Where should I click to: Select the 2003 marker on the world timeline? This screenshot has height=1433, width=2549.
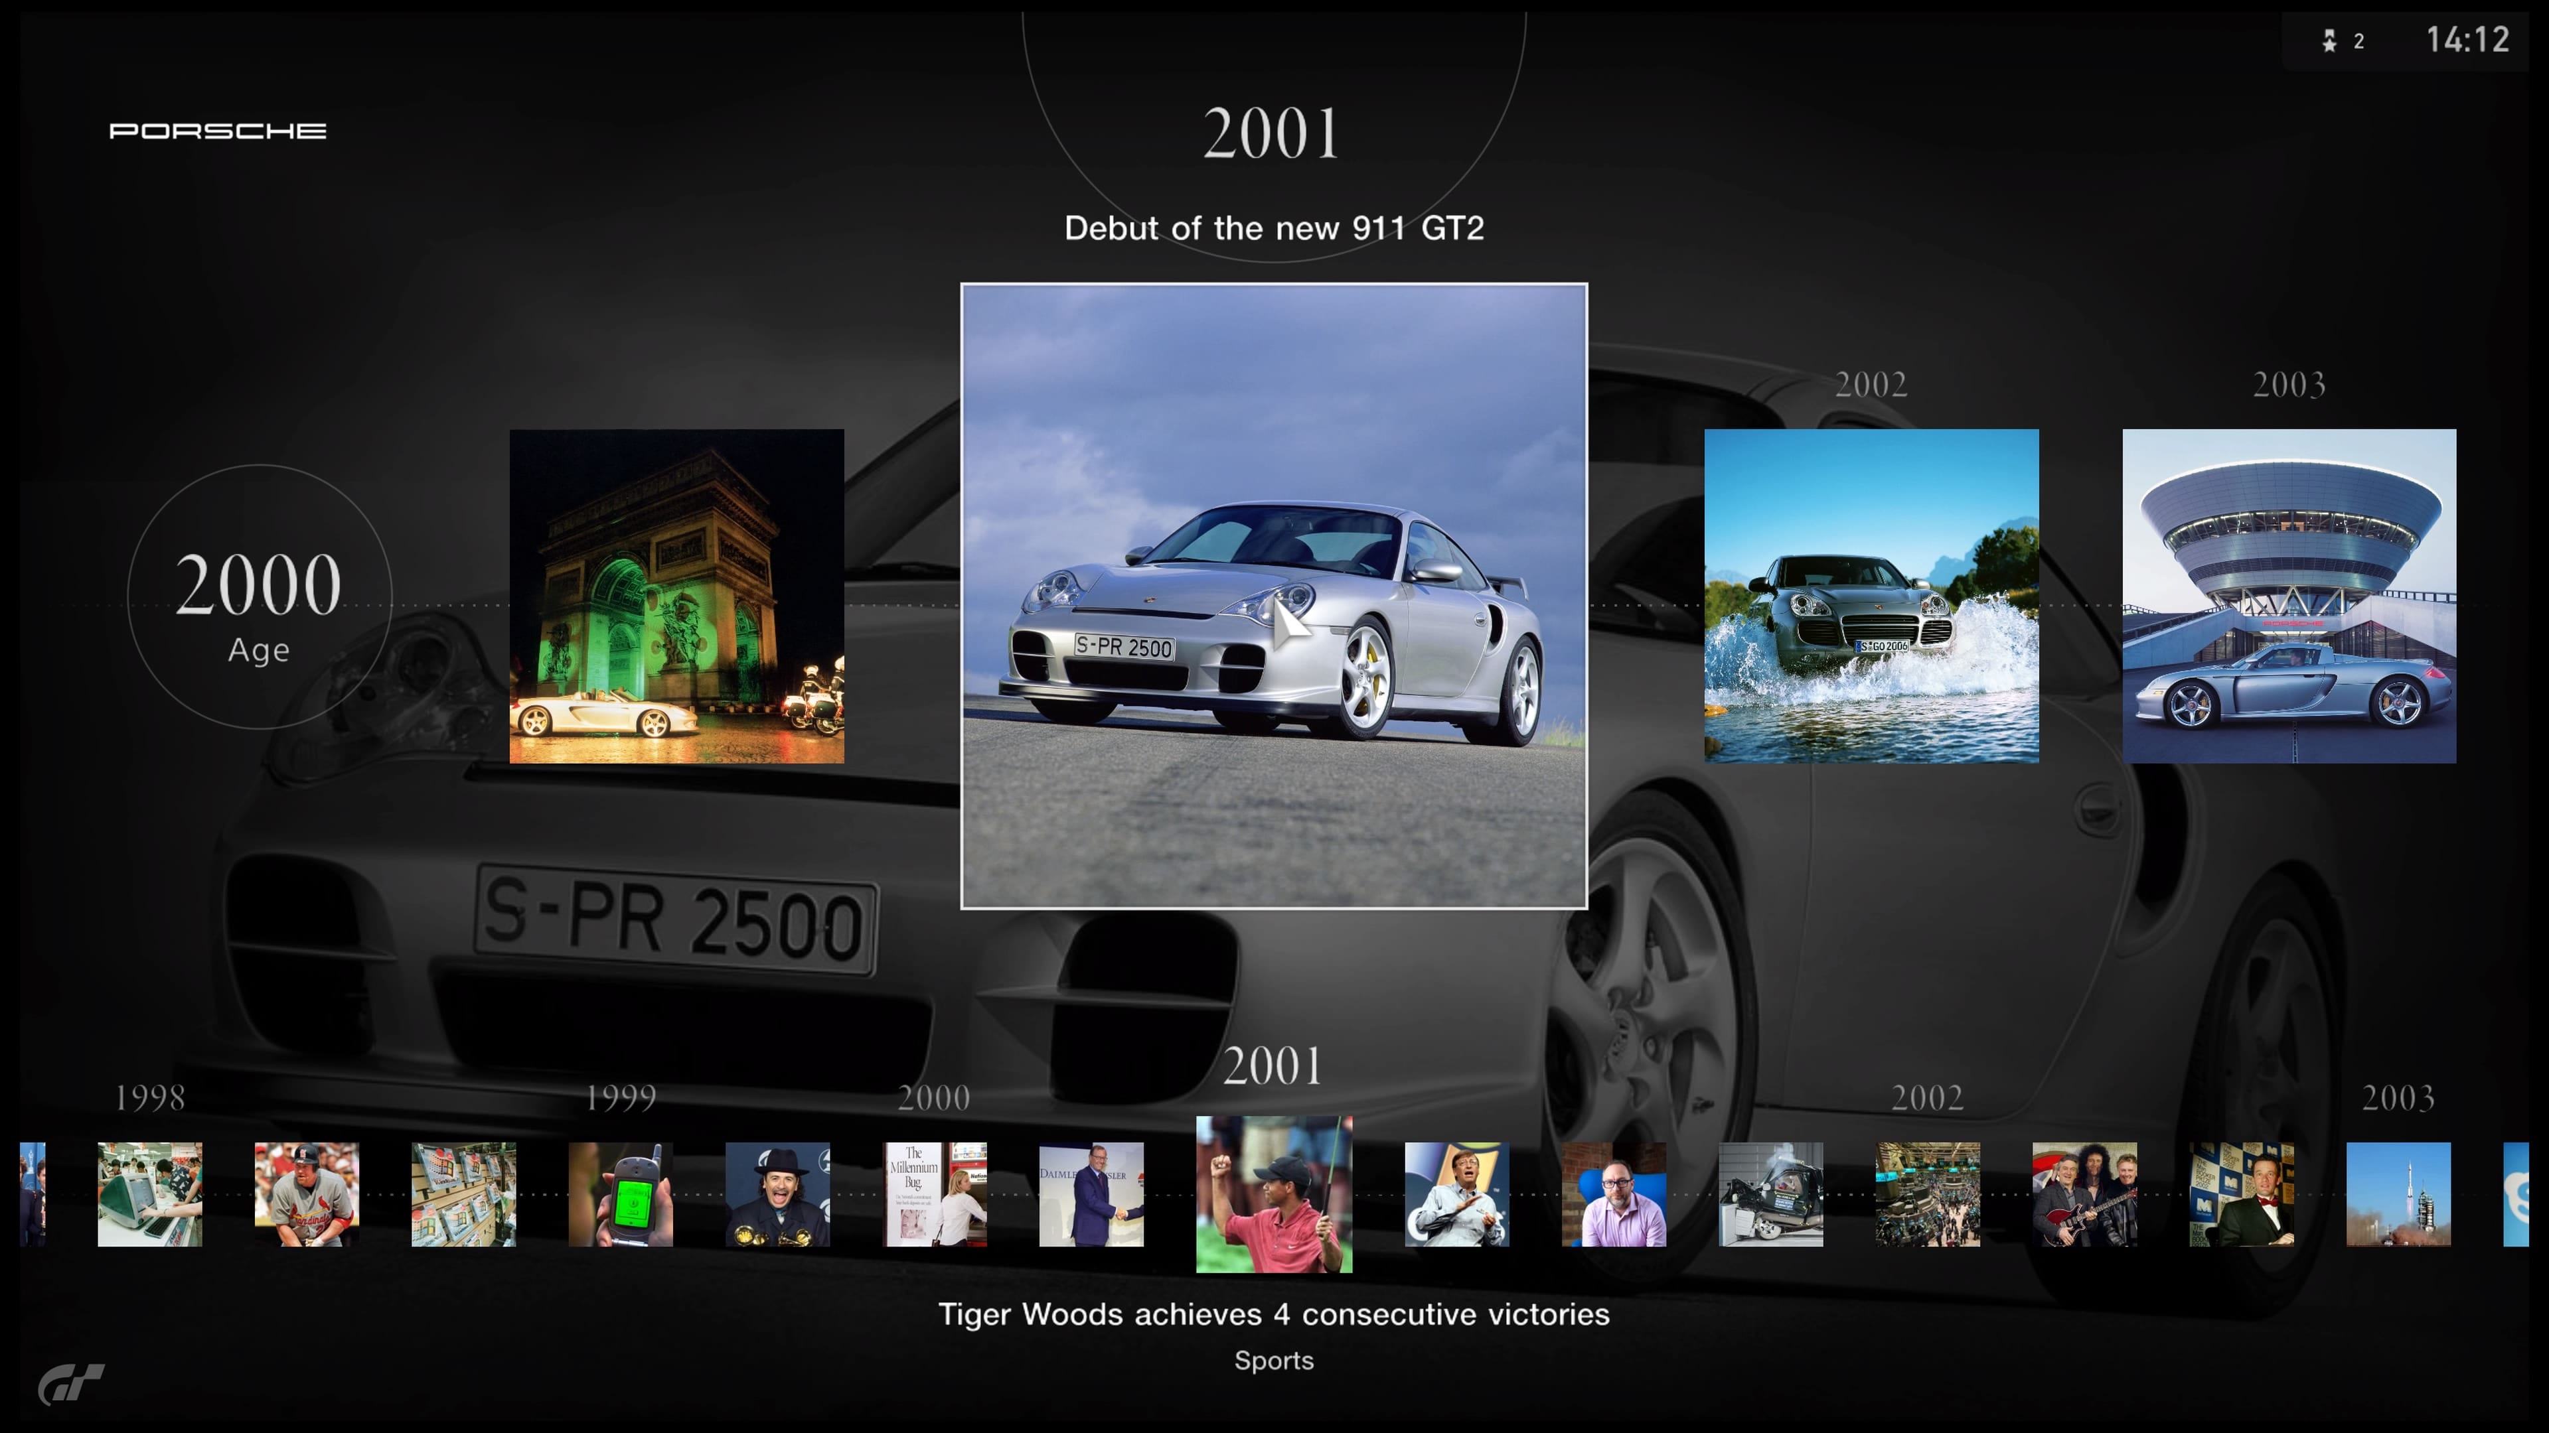[2398, 1098]
